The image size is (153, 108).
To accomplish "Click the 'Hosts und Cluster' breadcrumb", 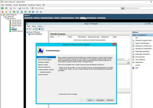I will (39, 8).
